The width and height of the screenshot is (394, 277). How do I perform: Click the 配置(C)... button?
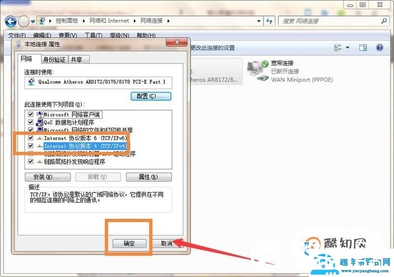click(x=151, y=96)
